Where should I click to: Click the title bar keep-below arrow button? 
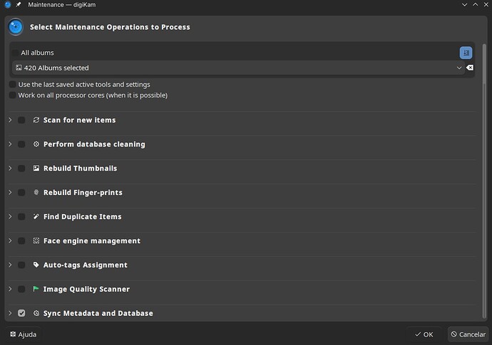click(x=464, y=5)
